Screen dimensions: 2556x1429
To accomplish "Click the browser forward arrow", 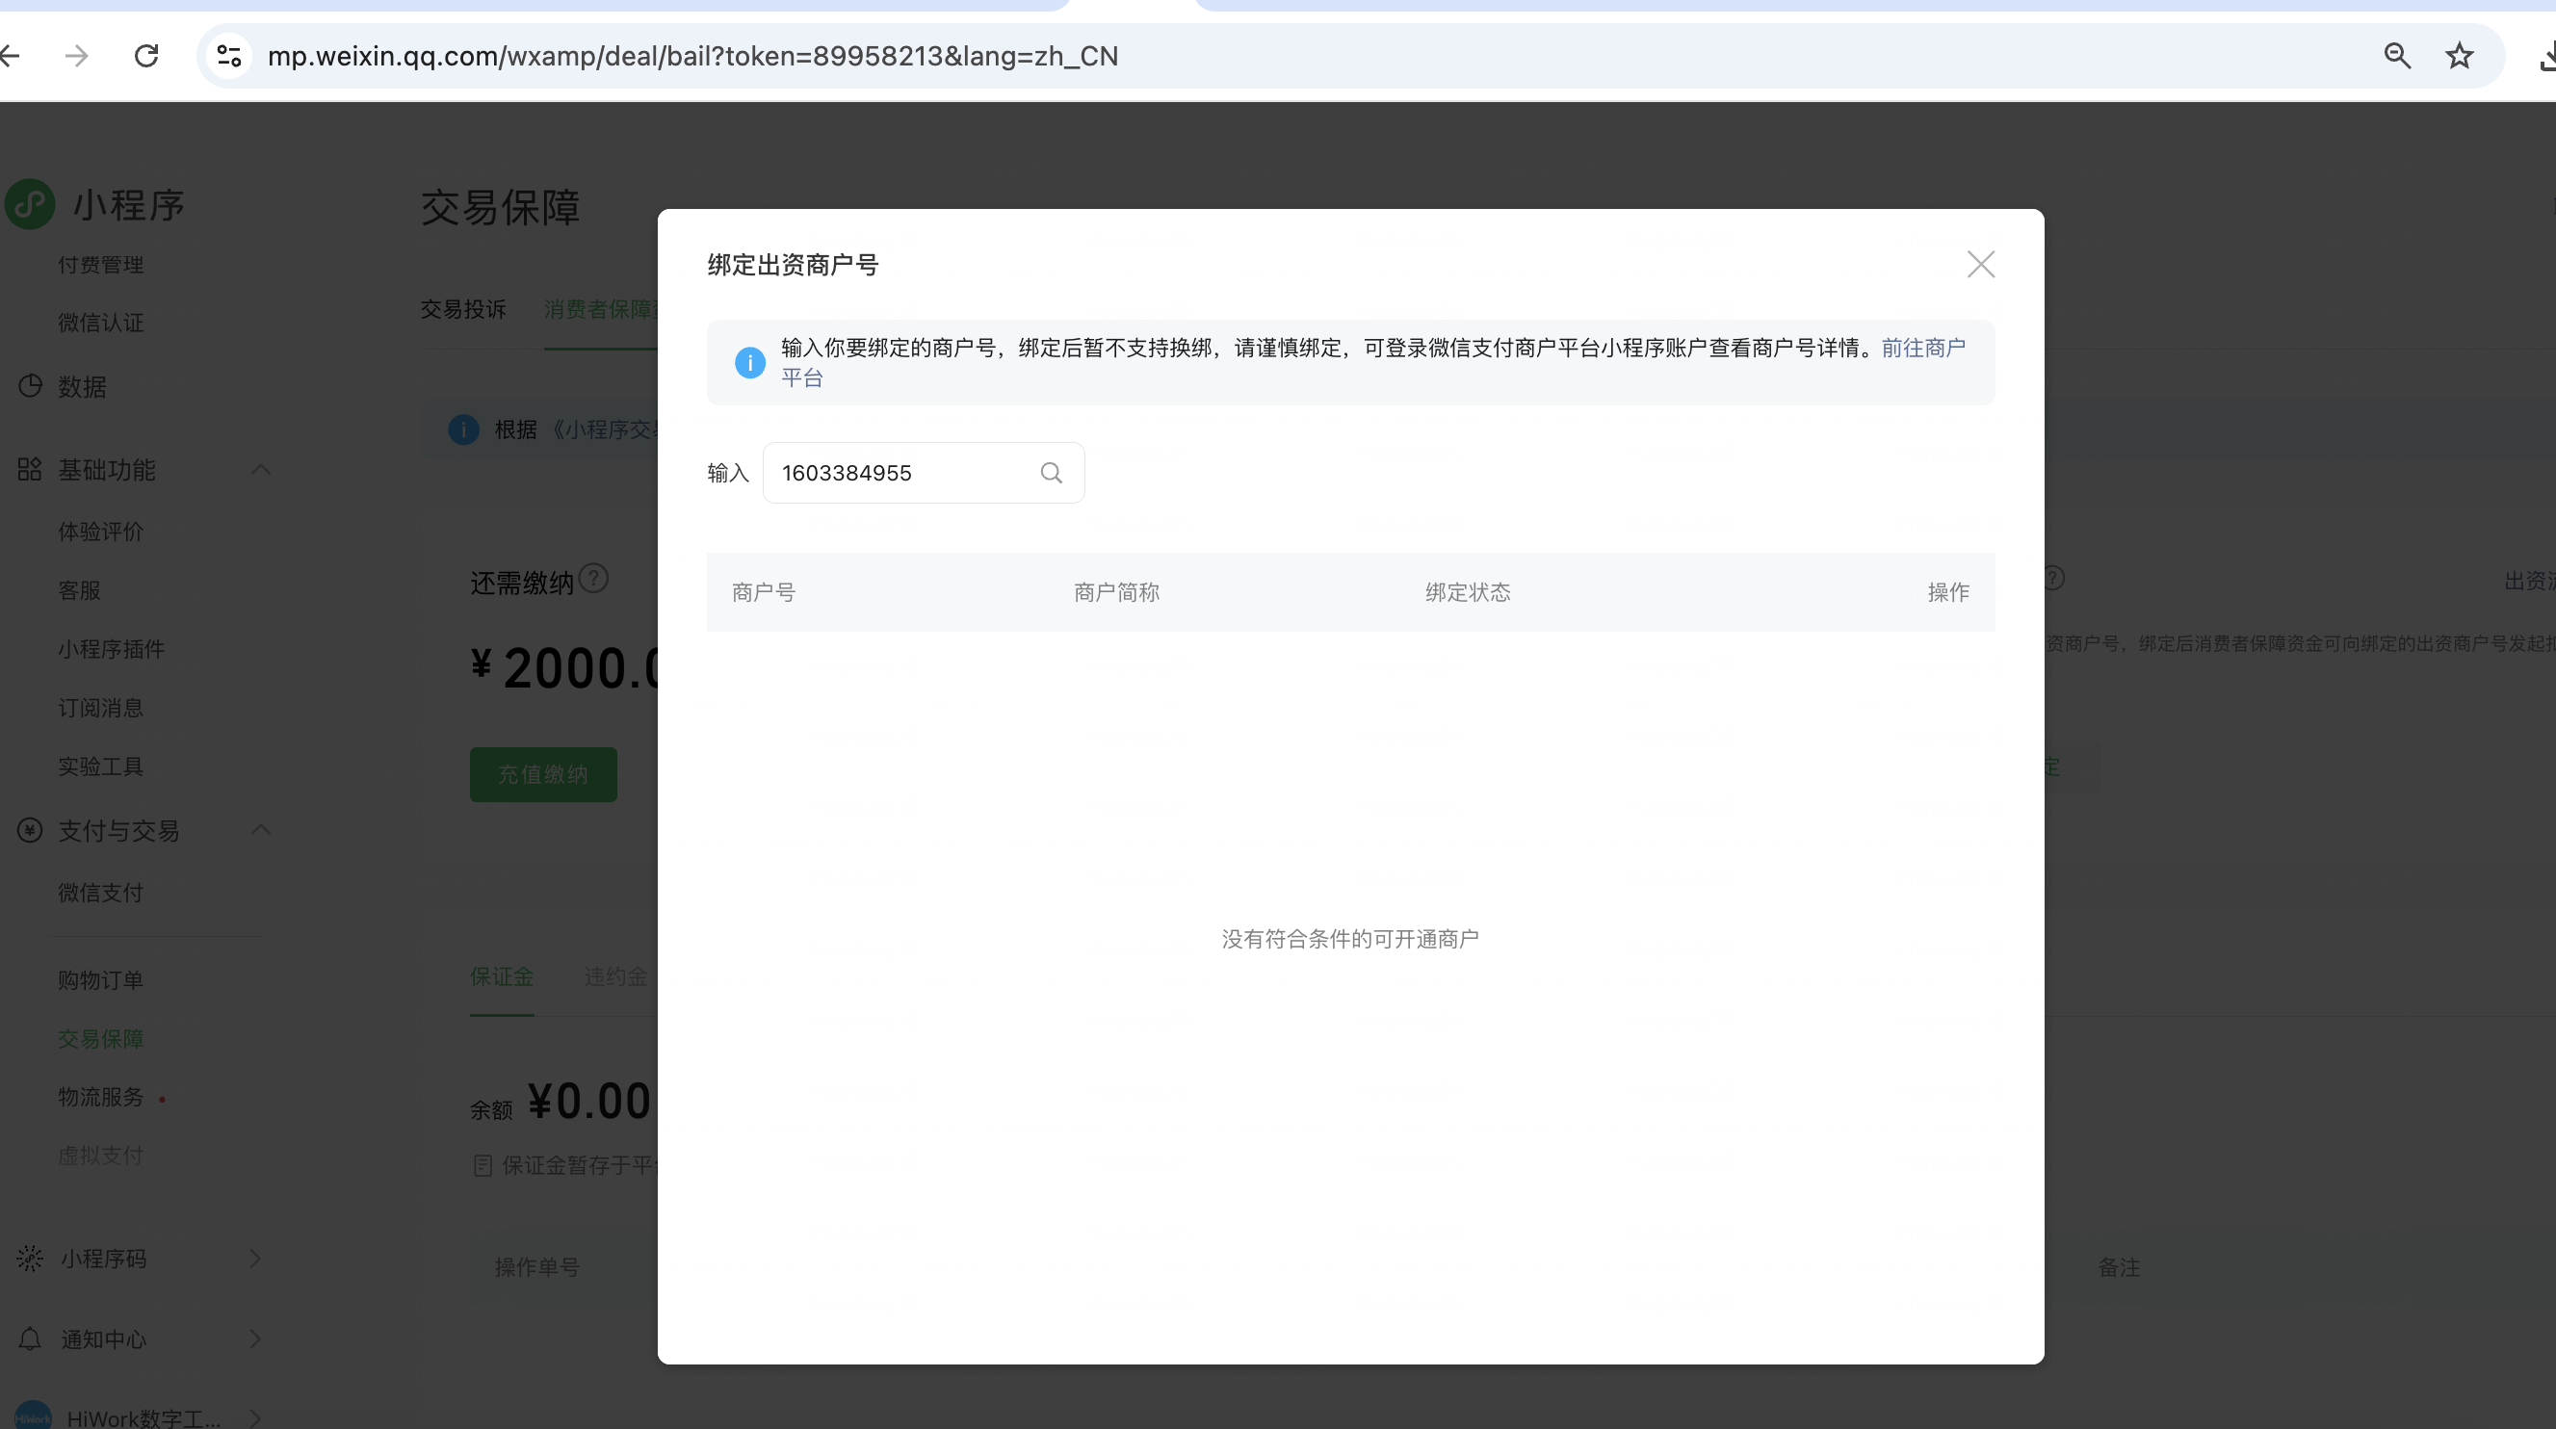I will (x=76, y=57).
